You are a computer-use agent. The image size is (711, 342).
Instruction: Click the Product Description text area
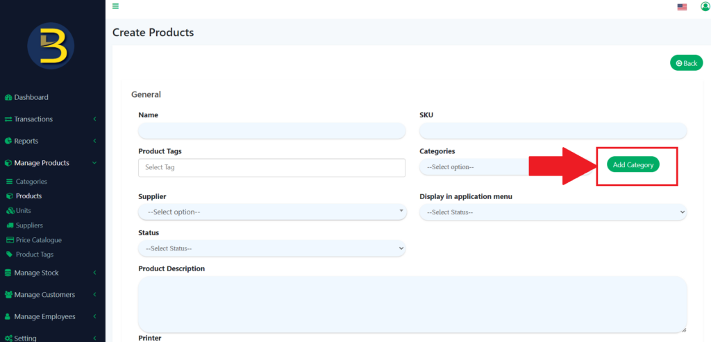412,304
